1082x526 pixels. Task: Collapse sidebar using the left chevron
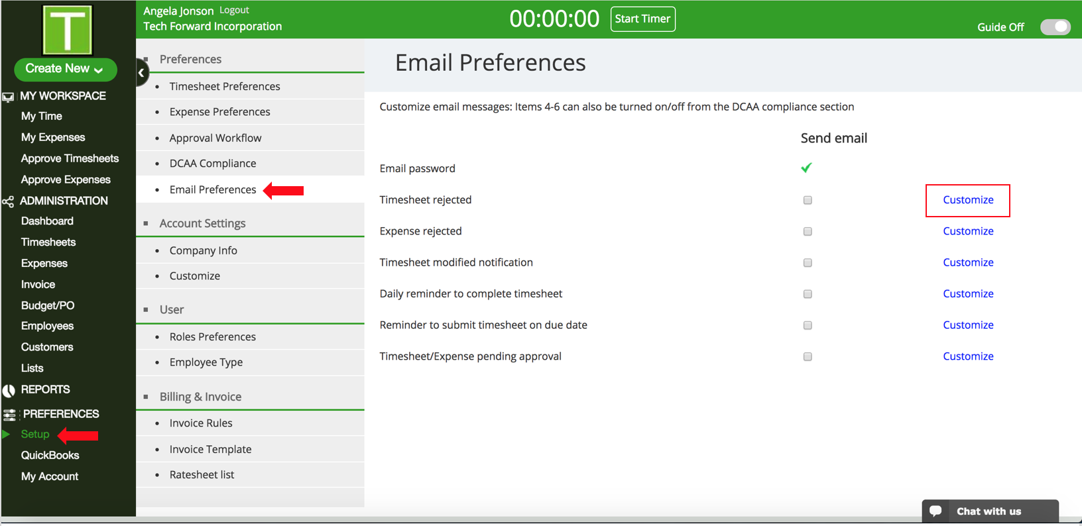pyautogui.click(x=141, y=73)
